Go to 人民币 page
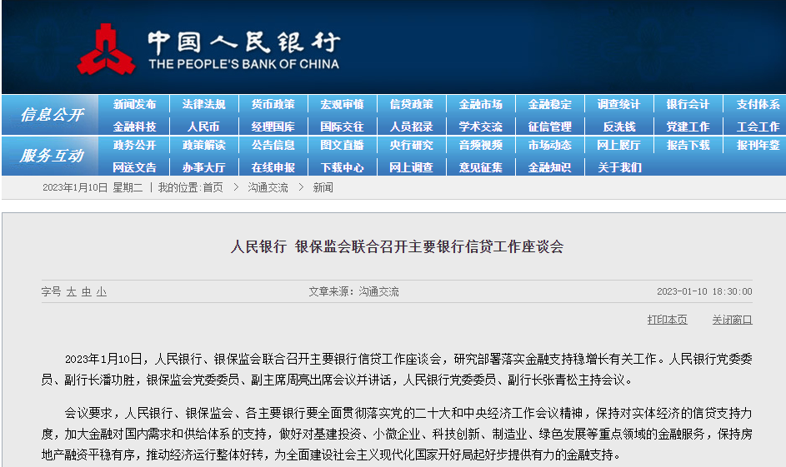The height and width of the screenshot is (467, 786). [203, 127]
